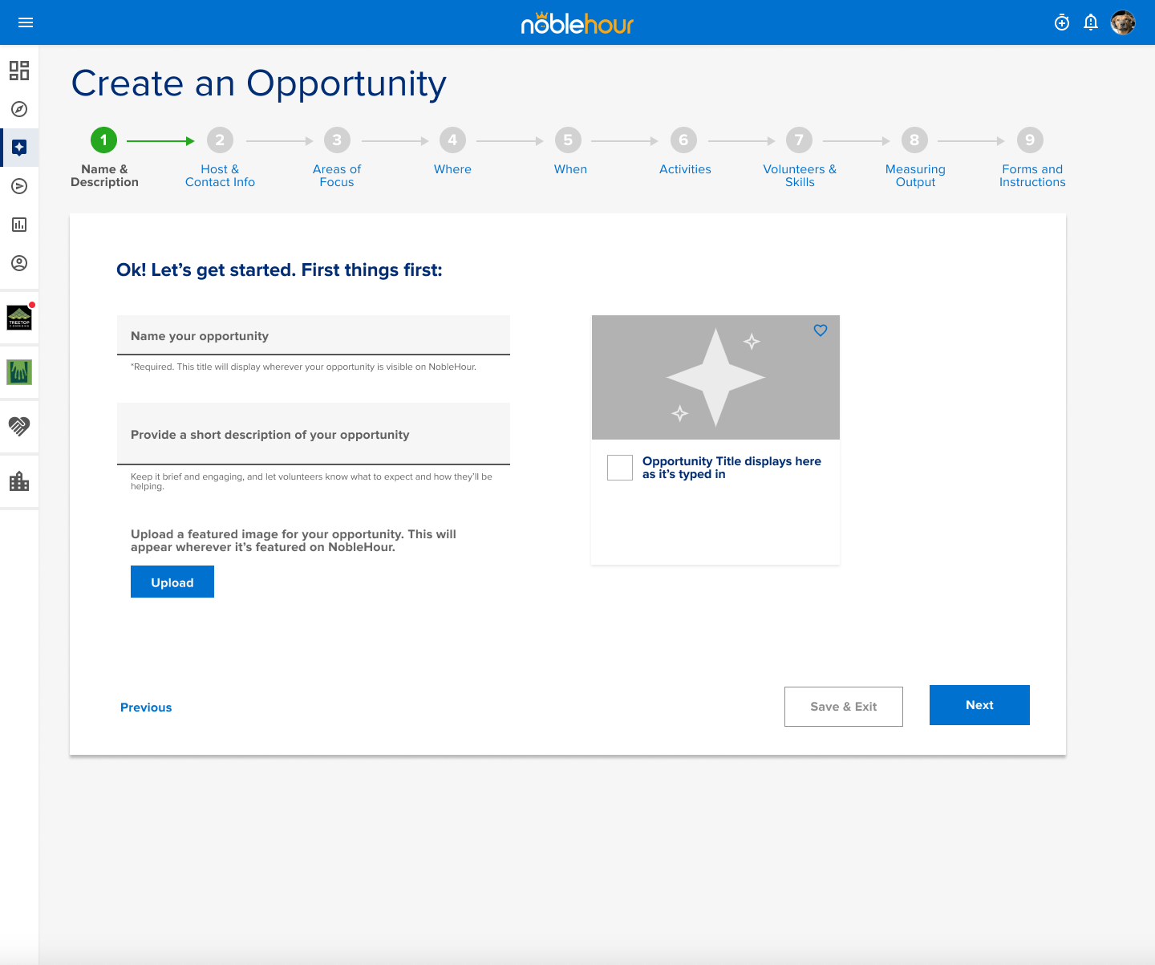Click the Name your opportunity field

click(x=314, y=335)
